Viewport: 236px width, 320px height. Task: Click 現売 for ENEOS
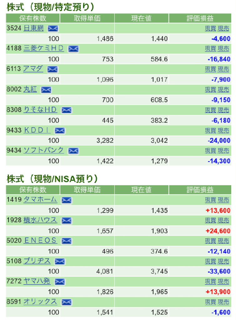pyautogui.click(x=223, y=241)
